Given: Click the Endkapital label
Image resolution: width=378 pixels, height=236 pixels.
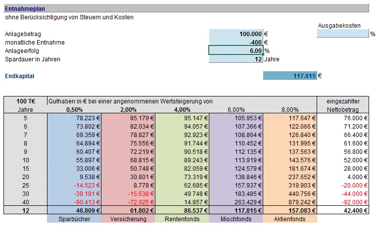Looking at the screenshot, I should point(19,76).
